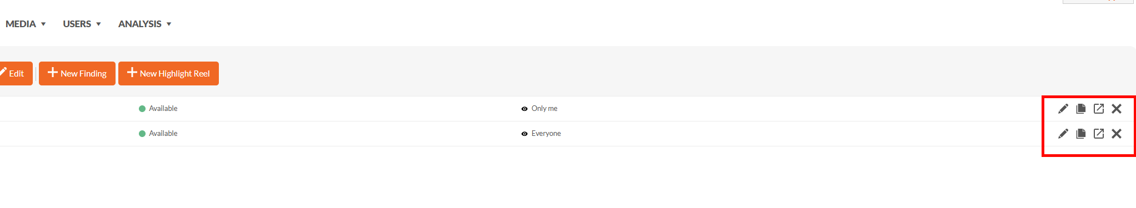Click the pencil icon in the Everyone row
This screenshot has height=208, width=1136.
point(1063,134)
